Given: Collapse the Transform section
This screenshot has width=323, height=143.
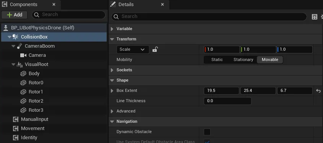Looking at the screenshot, I should click(112, 39).
